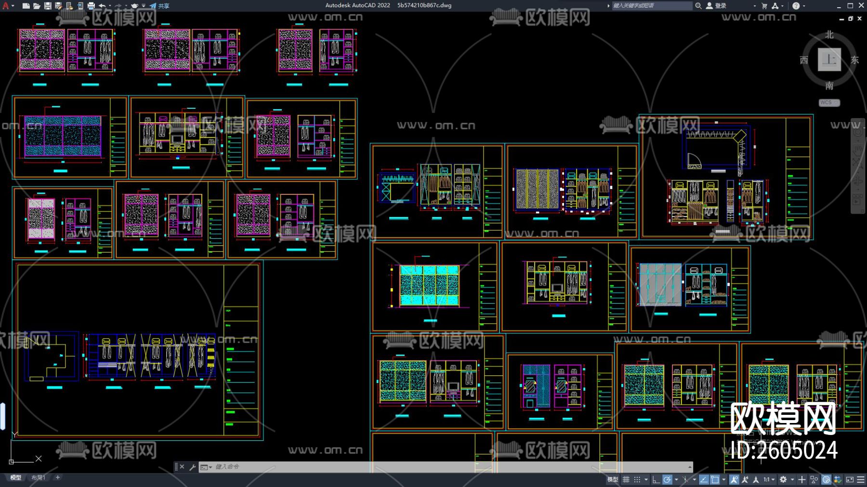Click the auto-scale annotation icon
This screenshot has width=867, height=487.
point(745,479)
